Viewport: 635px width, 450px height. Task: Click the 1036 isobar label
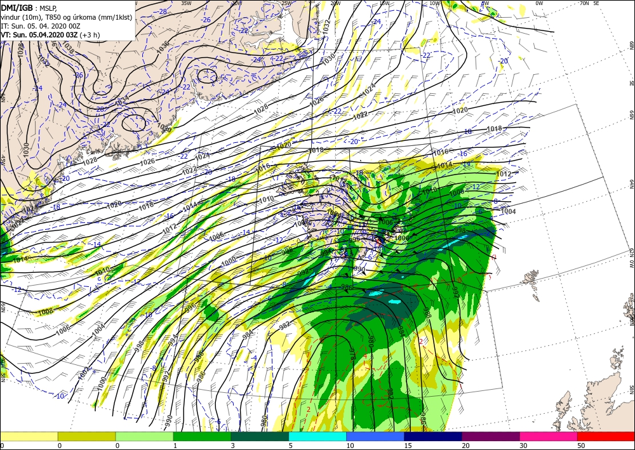[163, 48]
